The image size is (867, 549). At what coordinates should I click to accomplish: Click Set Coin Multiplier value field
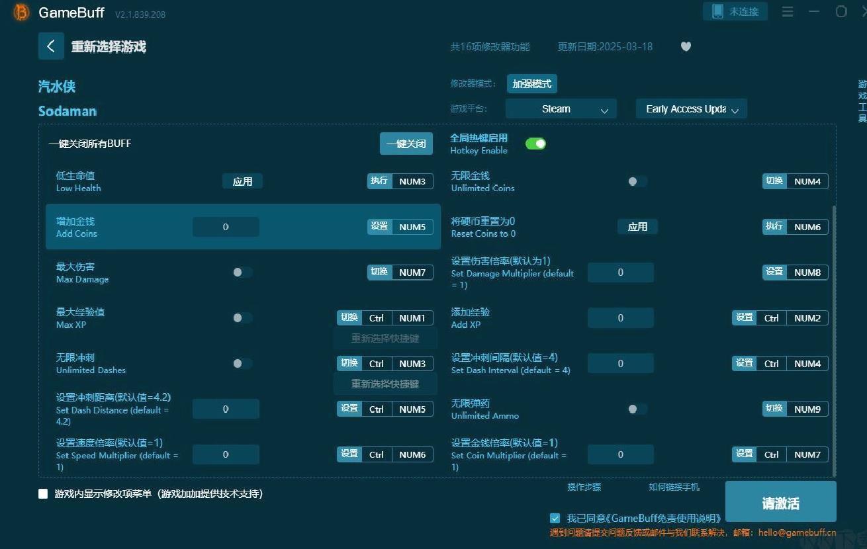point(620,454)
